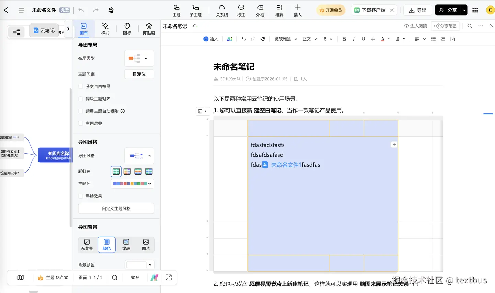
Task: Switch to the Clipart (剪贴画) tab
Action: (x=149, y=29)
